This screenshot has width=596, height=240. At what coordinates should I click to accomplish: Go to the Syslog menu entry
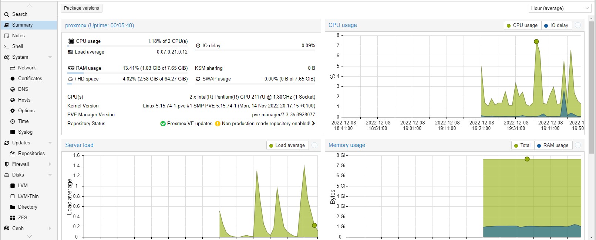[29, 132]
